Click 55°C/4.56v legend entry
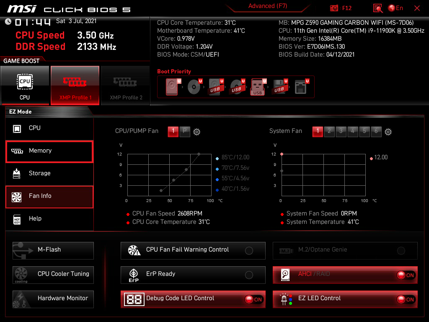 (233, 179)
